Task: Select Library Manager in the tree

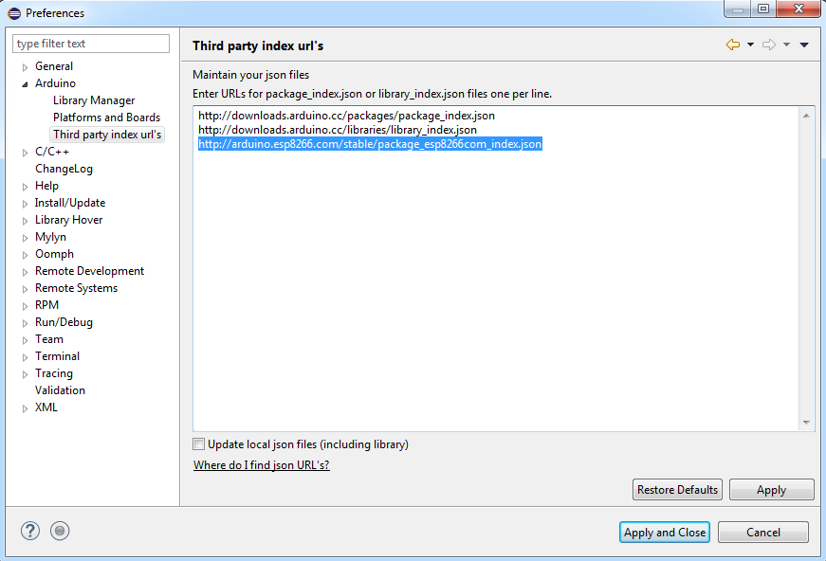Action: (94, 100)
